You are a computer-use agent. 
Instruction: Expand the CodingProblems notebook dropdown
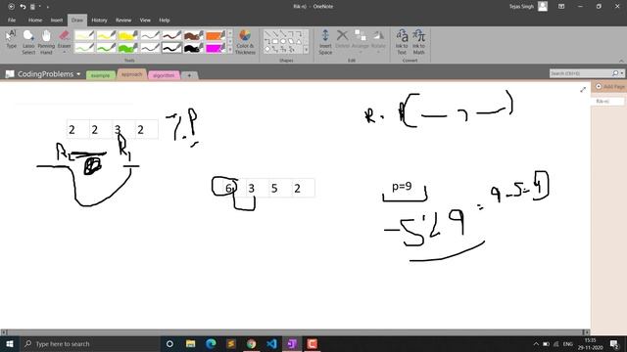(x=78, y=74)
